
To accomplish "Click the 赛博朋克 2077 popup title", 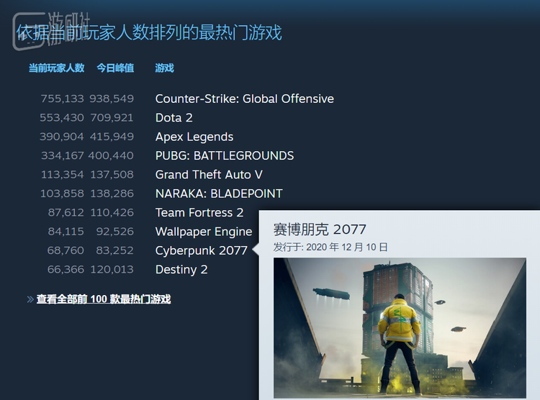I will tap(320, 229).
